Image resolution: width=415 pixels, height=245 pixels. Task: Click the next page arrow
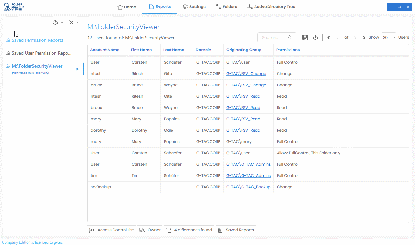[355, 38]
